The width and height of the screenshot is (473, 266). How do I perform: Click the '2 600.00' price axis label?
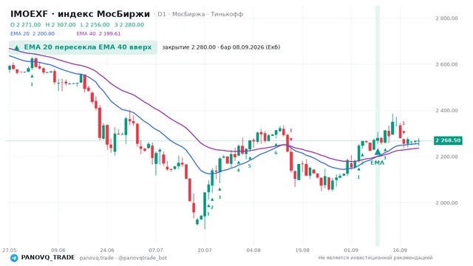[x=446, y=64]
